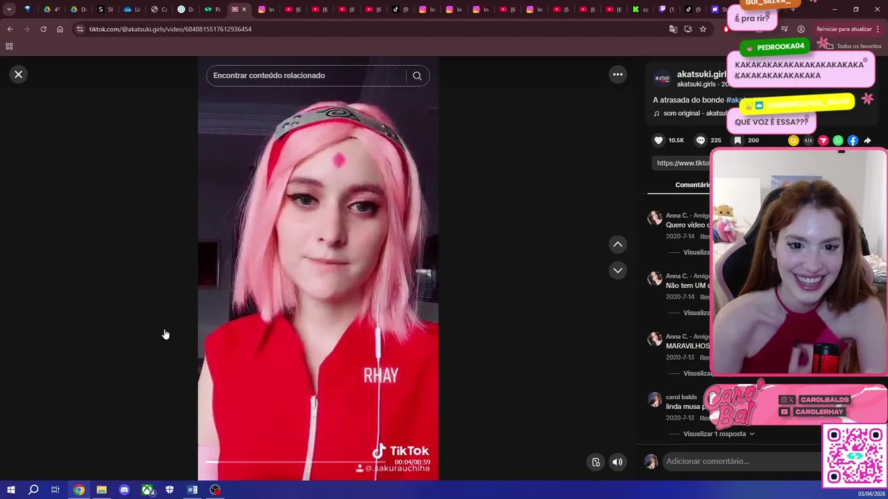
Task: Click the 'Adicionar comentário...' input box
Action: (742, 462)
